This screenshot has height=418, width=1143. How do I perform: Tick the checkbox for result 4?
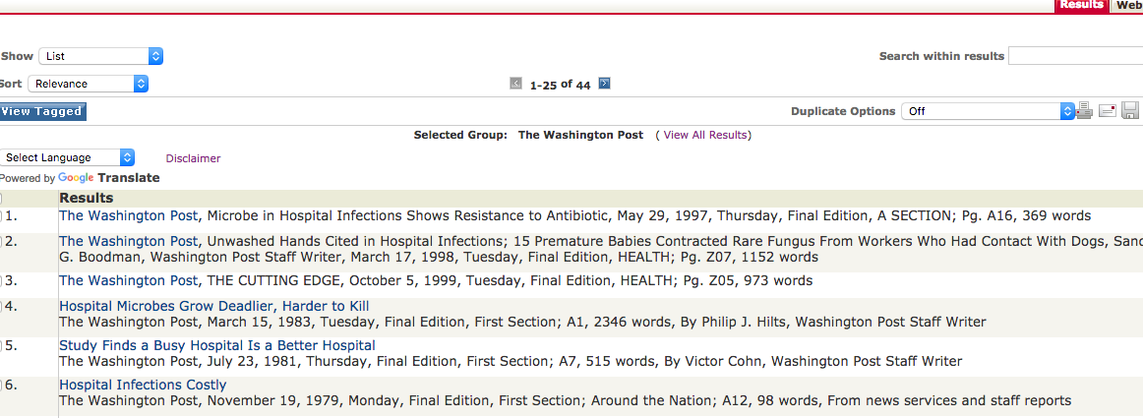1,307
